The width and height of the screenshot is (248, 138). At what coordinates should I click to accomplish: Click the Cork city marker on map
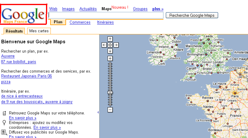[x=161, y=61]
